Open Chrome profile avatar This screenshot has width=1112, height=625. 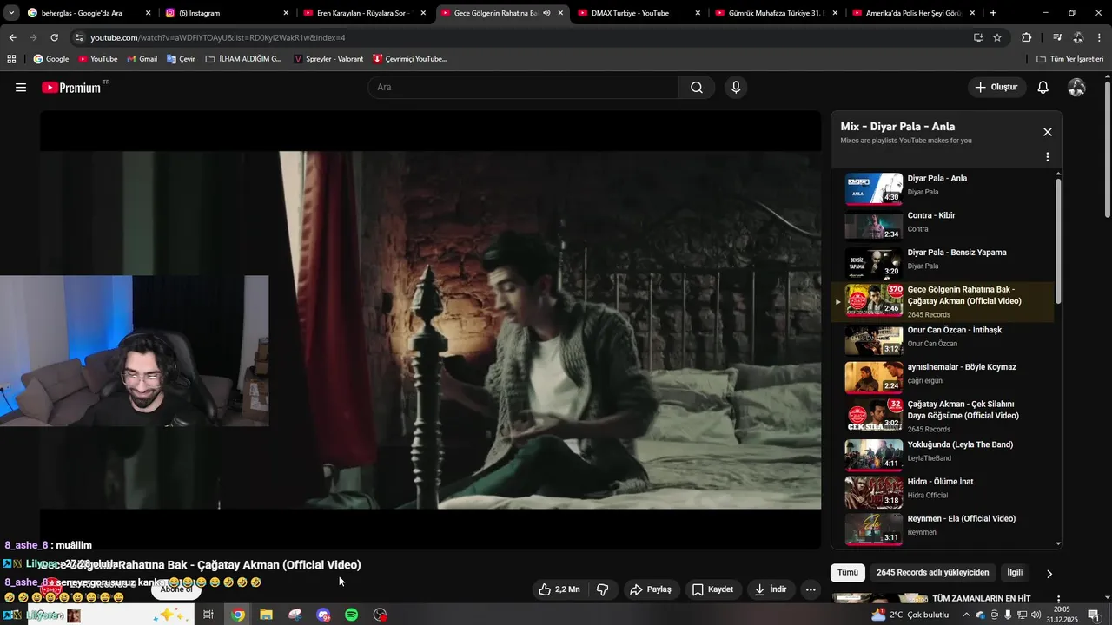click(x=1078, y=37)
